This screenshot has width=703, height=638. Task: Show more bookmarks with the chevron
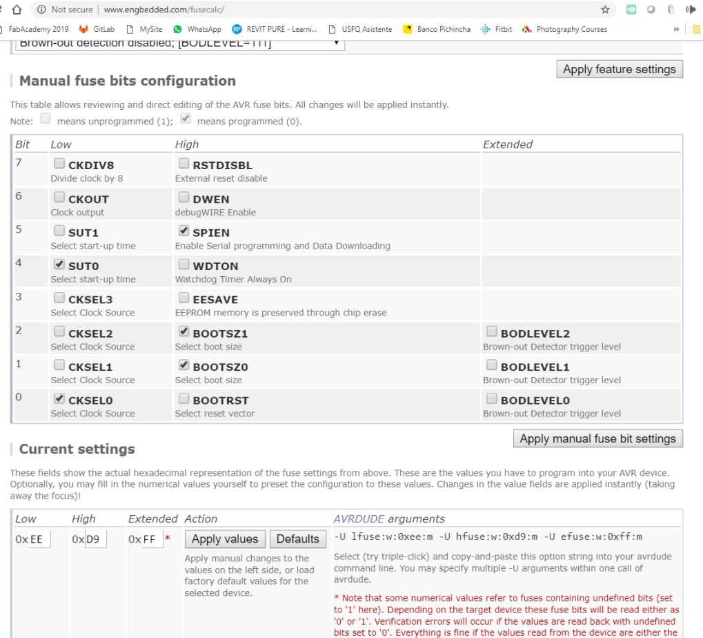[x=676, y=29]
